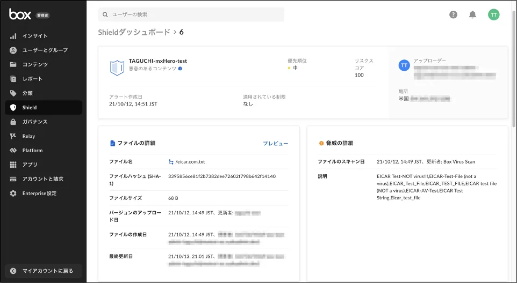Click the blue TT uploader avatar
The image size is (517, 283).
pyautogui.click(x=404, y=65)
